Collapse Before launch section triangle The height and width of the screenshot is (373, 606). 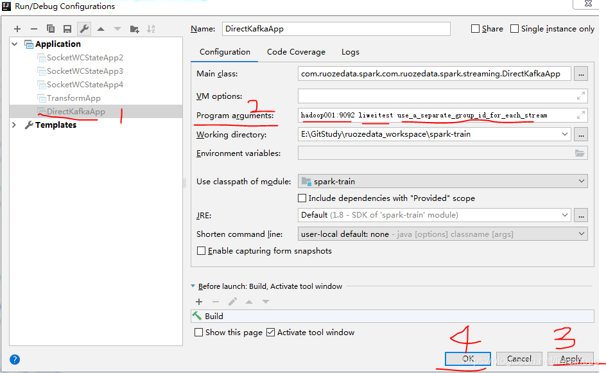pos(193,286)
